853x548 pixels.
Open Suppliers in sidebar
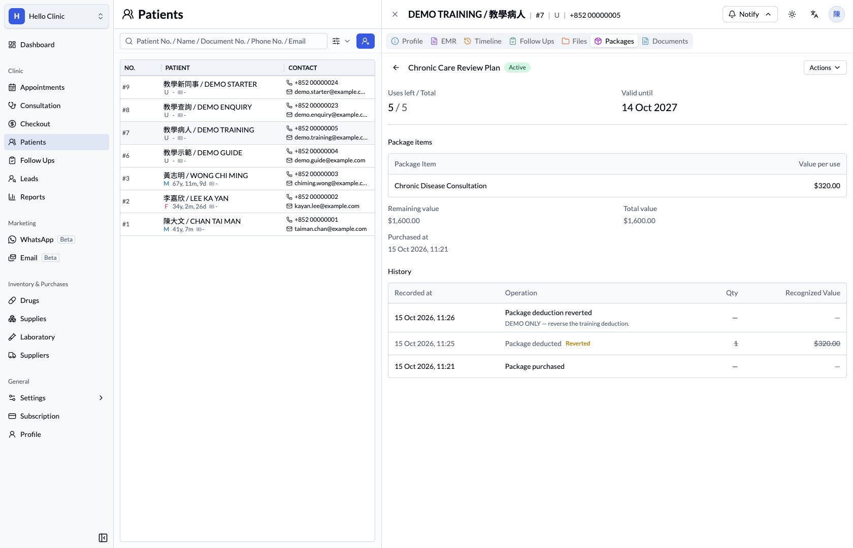click(56, 355)
